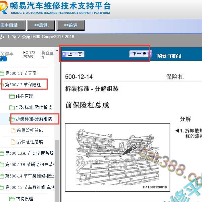Screen dimensions: 202x202
Task: Click folder icon beside 第500-14 节车身维修-概述
Action: [2, 176]
